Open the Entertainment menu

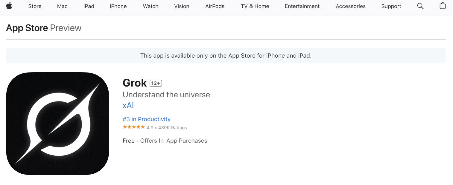tap(302, 6)
